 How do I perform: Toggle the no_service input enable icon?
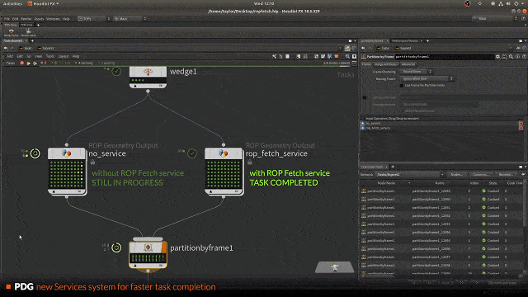pos(363,124)
